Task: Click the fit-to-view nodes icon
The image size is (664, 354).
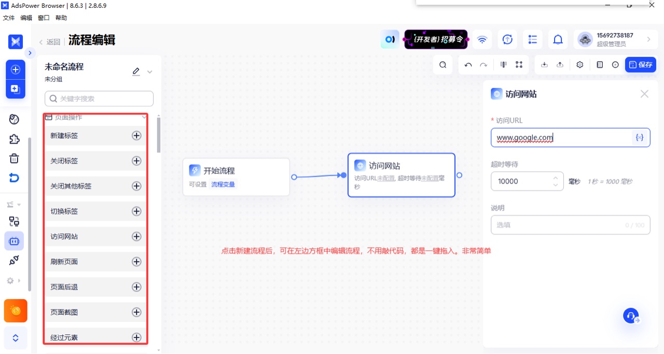Action: (x=519, y=65)
